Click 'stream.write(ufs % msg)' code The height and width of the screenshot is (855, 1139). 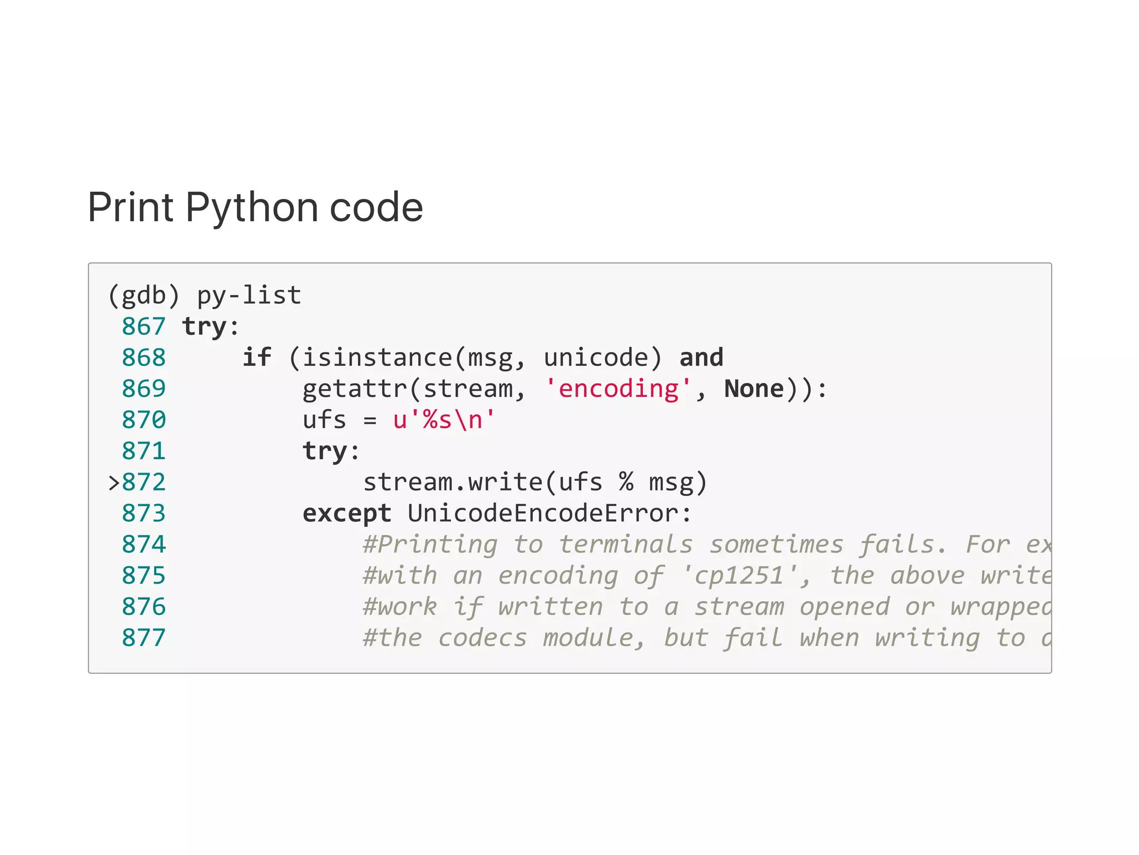click(535, 482)
